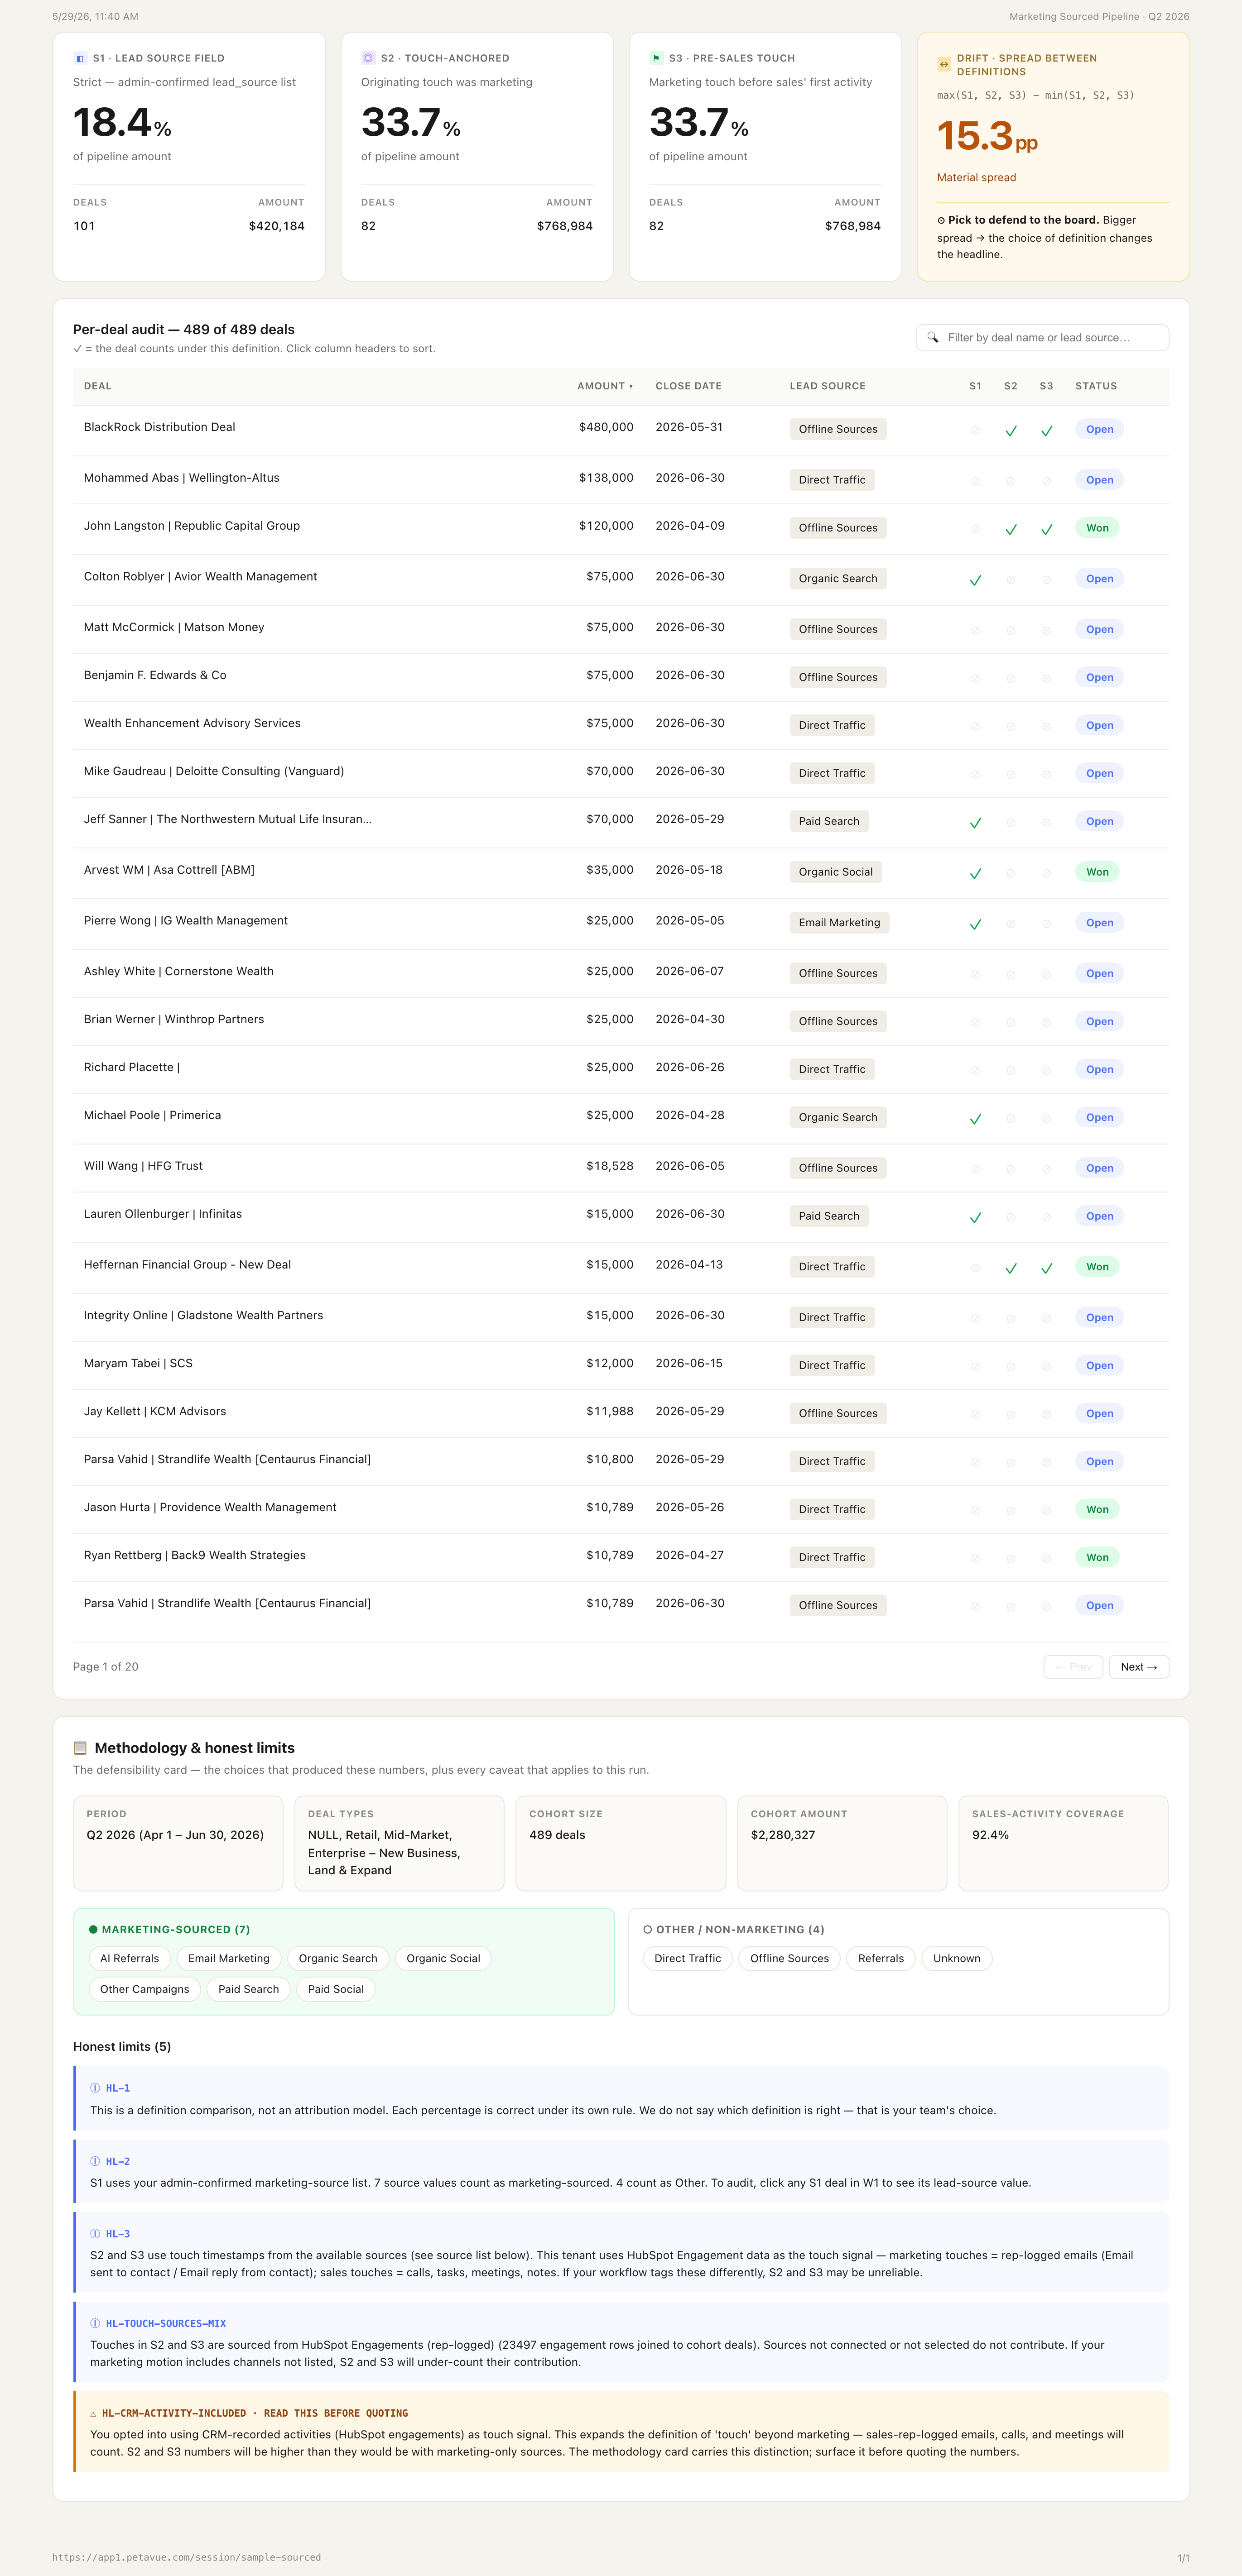Click the S1 checkmark for Pierre Wong row
1242x2576 pixels.
(976, 925)
